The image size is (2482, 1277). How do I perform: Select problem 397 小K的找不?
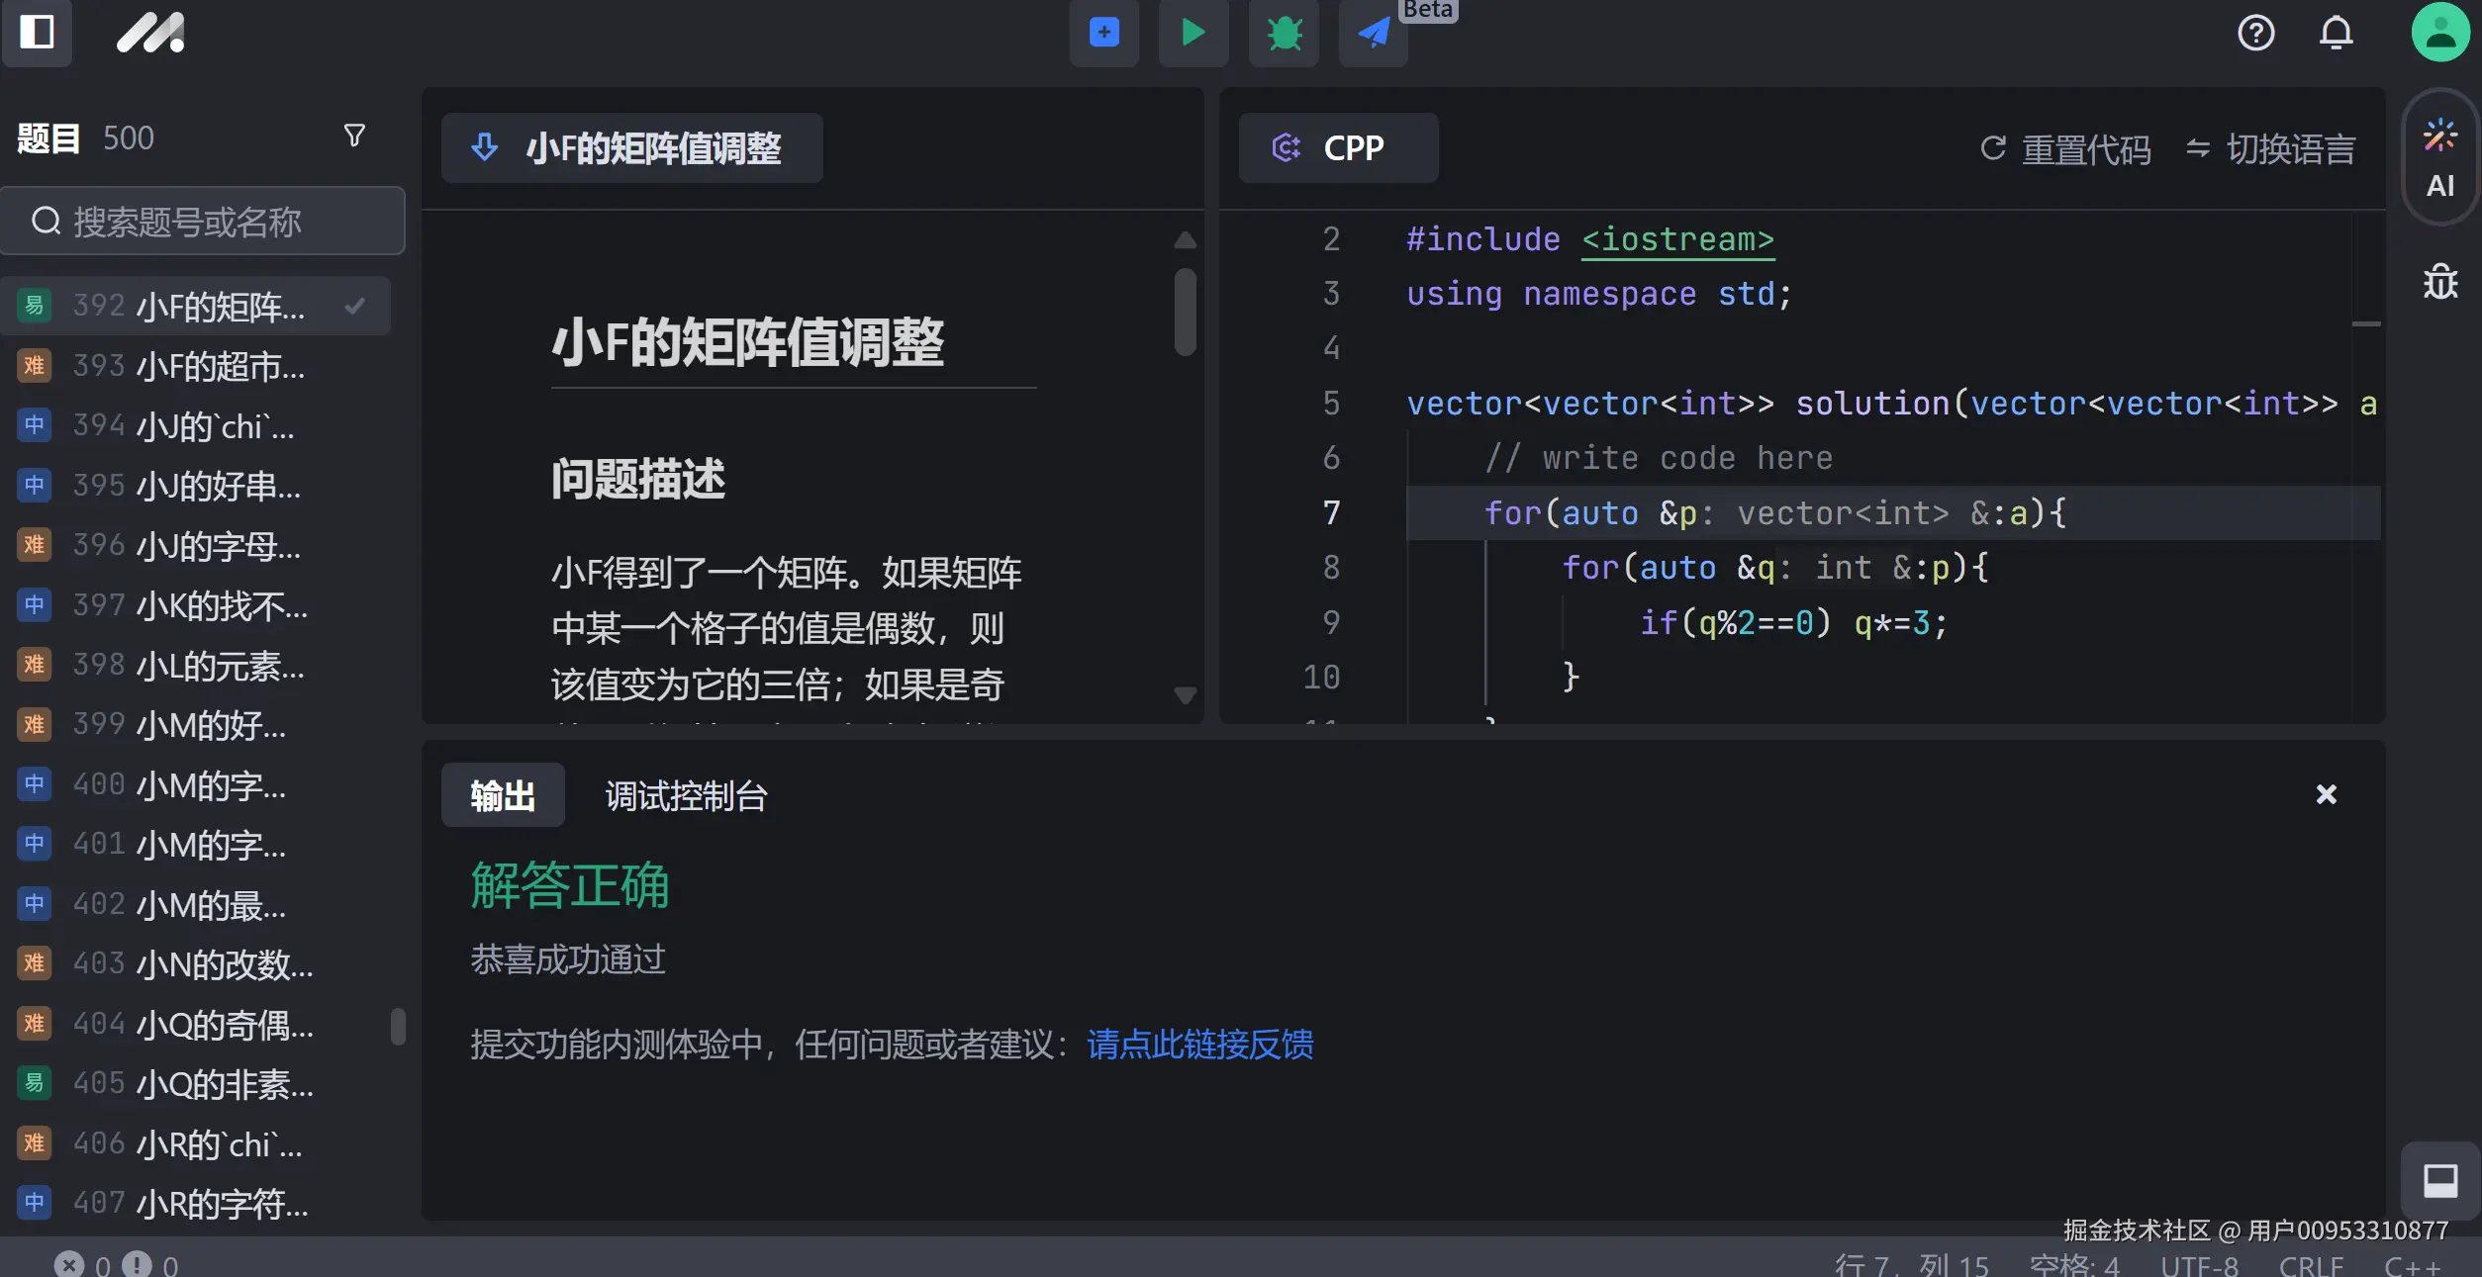(195, 605)
